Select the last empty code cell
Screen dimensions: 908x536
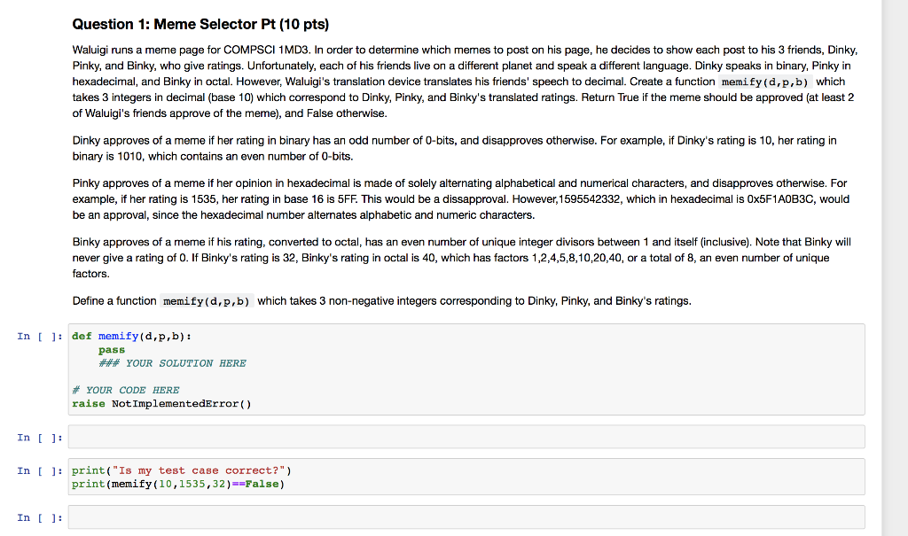(466, 517)
